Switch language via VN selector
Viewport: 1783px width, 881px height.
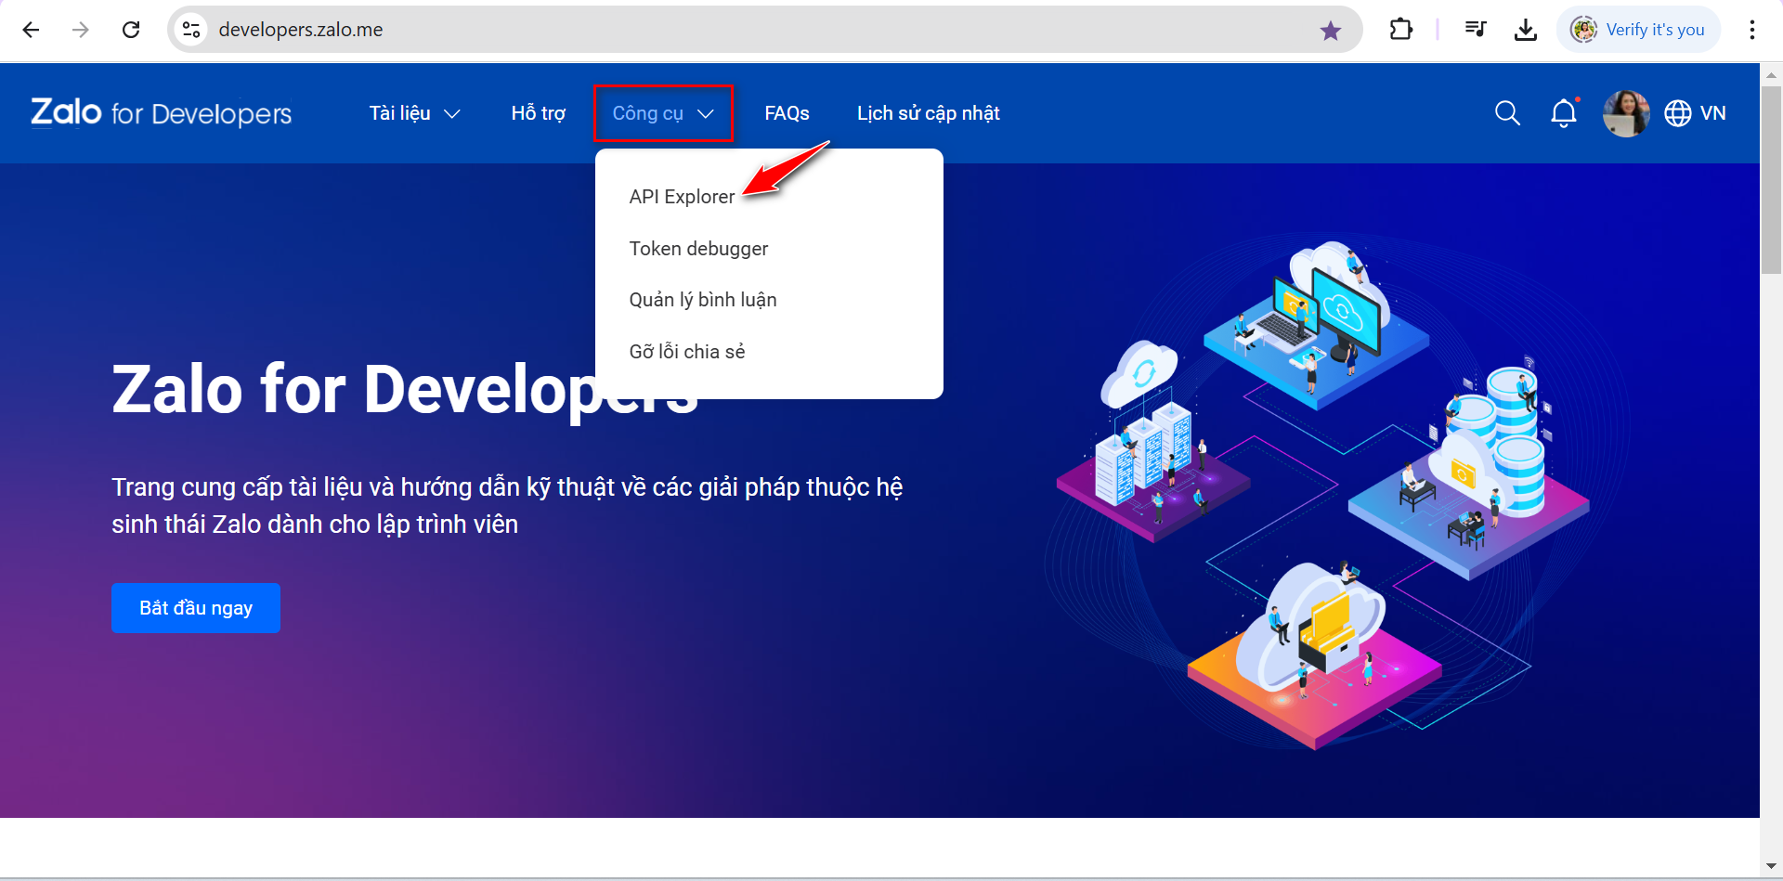tap(1713, 112)
